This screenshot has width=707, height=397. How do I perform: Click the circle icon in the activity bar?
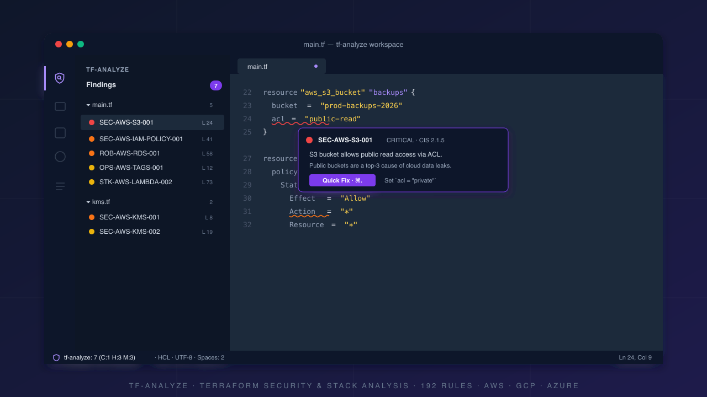click(x=60, y=157)
